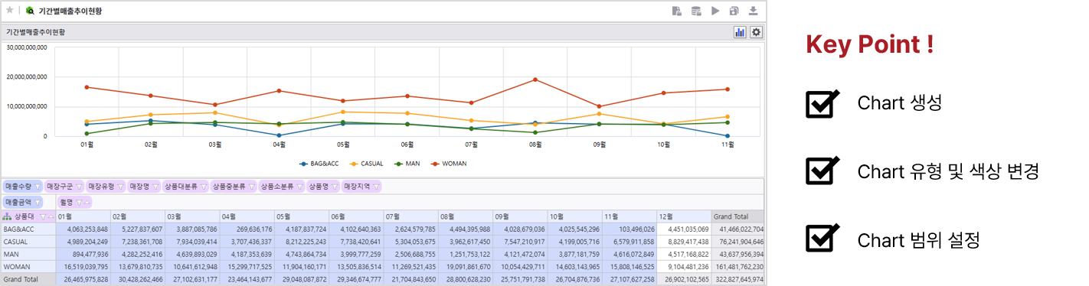Click the 매출금액 field chip label
Image resolution: width=1089 pixels, height=286 pixels.
[18, 203]
